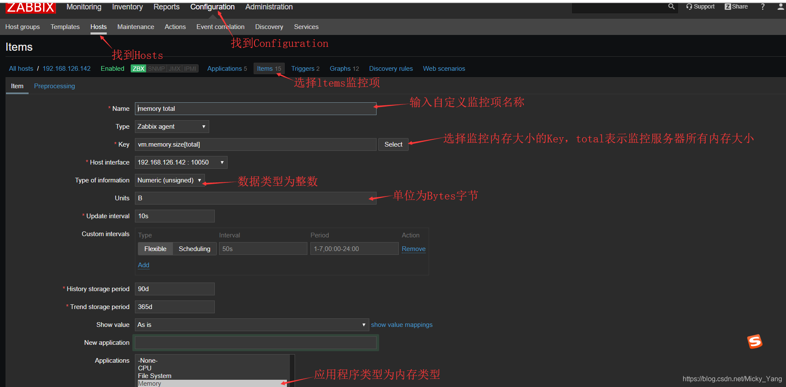Click the Zabbix logo

(31, 7)
